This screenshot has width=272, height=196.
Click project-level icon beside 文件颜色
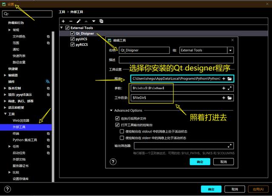[x=48, y=36]
